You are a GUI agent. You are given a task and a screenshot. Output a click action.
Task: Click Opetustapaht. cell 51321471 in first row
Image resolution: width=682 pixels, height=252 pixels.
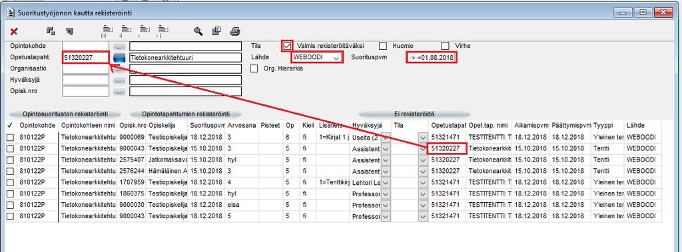tap(448, 137)
